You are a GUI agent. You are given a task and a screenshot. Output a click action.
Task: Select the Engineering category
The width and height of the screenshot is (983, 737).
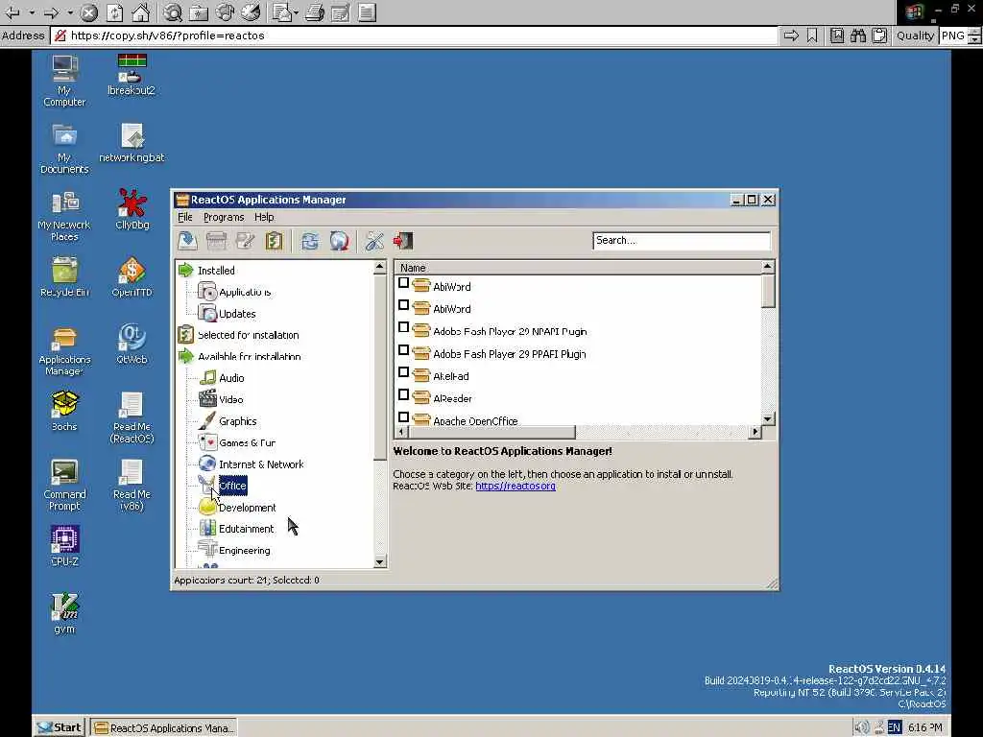pyautogui.click(x=245, y=551)
